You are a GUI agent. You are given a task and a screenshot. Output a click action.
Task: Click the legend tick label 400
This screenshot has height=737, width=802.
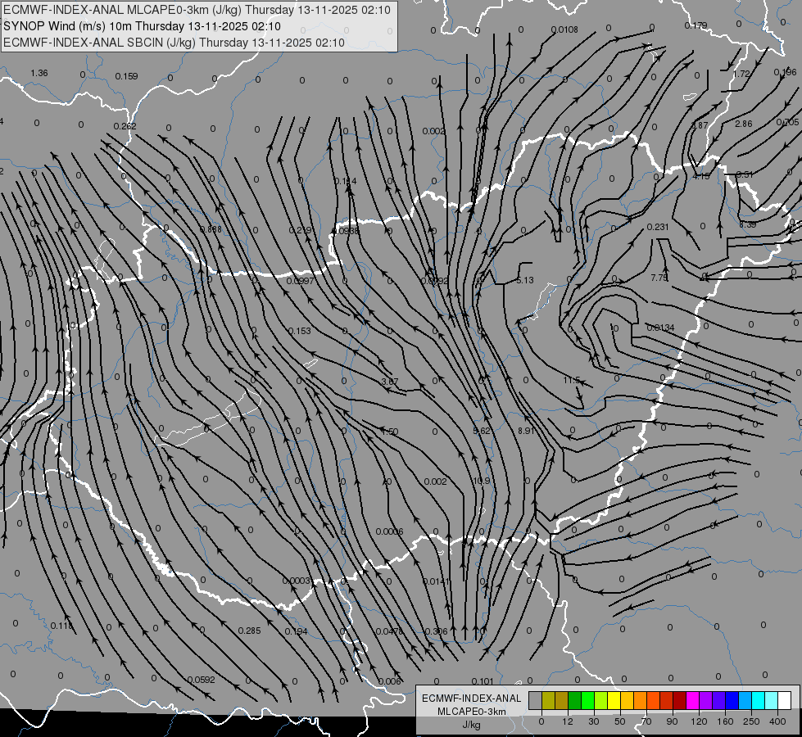pyautogui.click(x=777, y=721)
